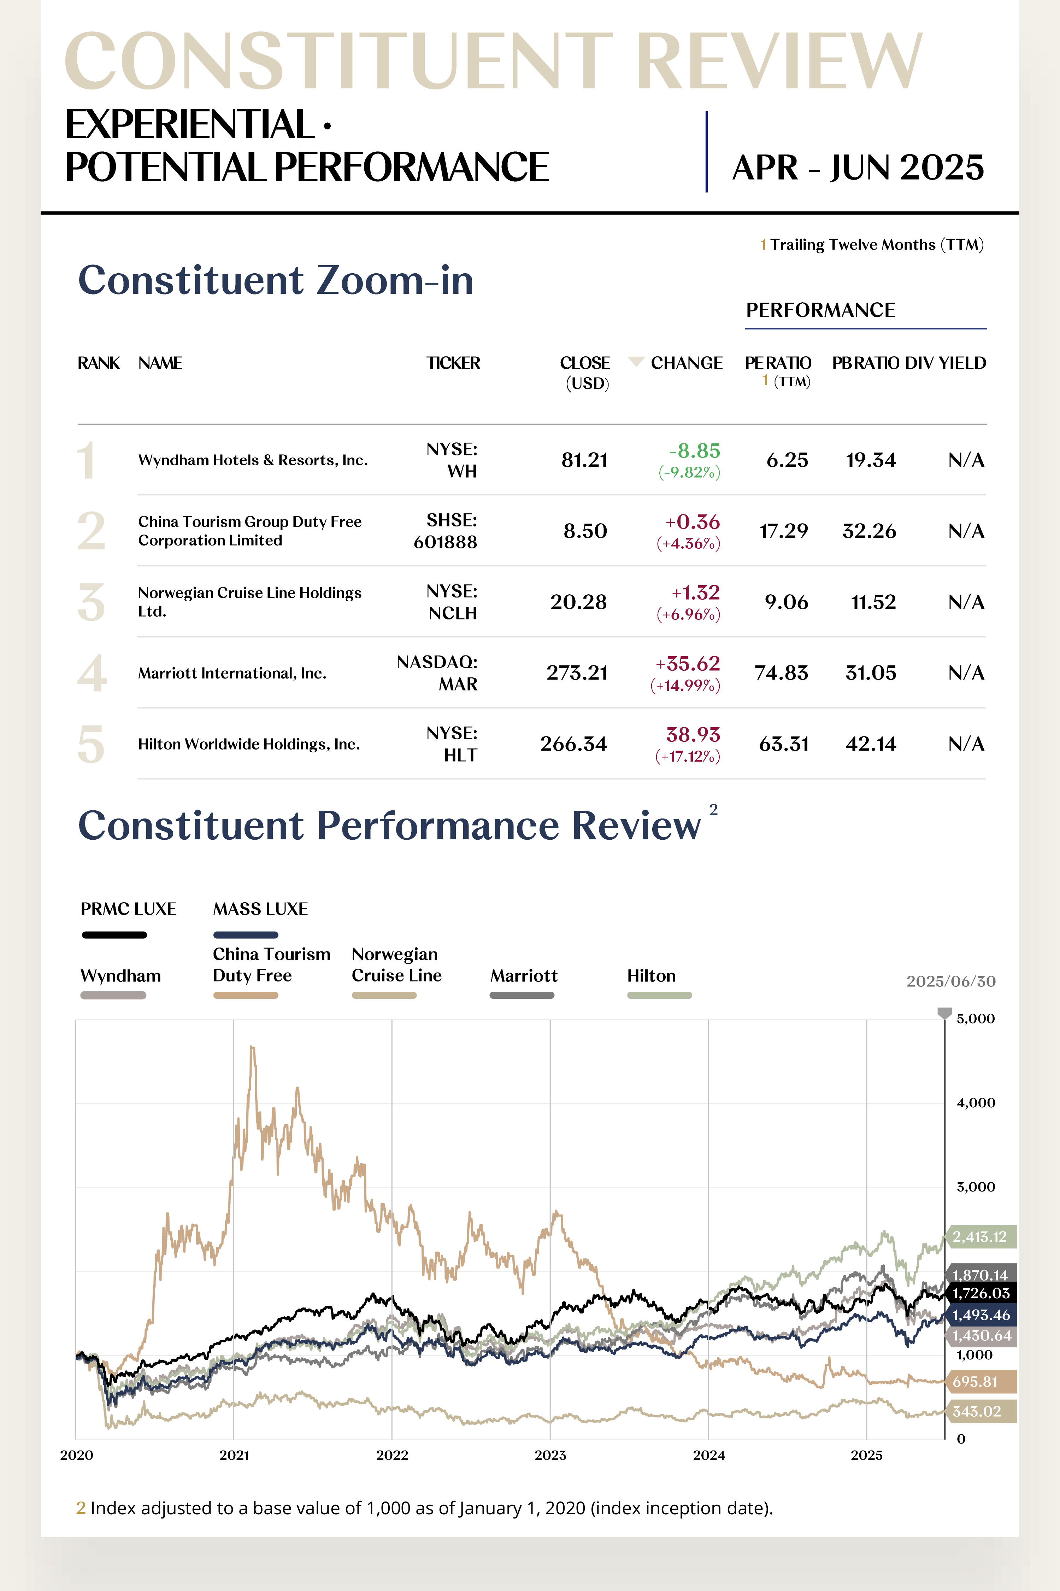Toggle the PRMC LUXE black legend line

(x=114, y=935)
